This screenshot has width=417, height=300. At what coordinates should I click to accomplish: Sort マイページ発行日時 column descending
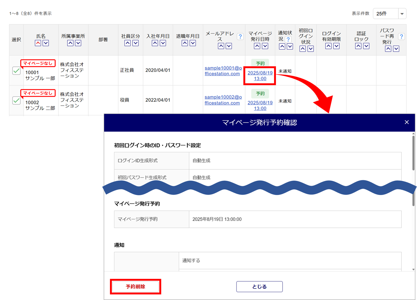[265, 46]
